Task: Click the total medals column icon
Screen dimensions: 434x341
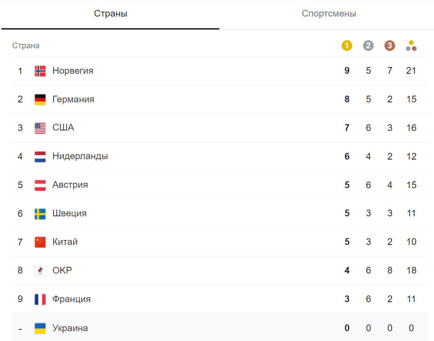Action: pyautogui.click(x=411, y=46)
